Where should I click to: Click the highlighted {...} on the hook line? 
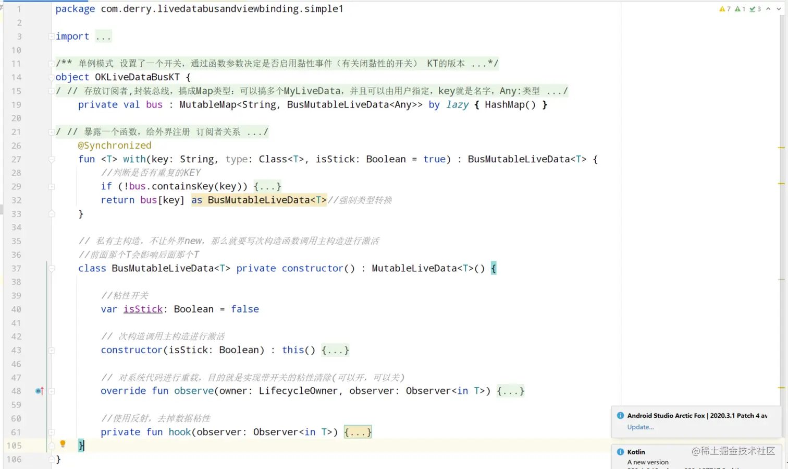pyautogui.click(x=358, y=432)
